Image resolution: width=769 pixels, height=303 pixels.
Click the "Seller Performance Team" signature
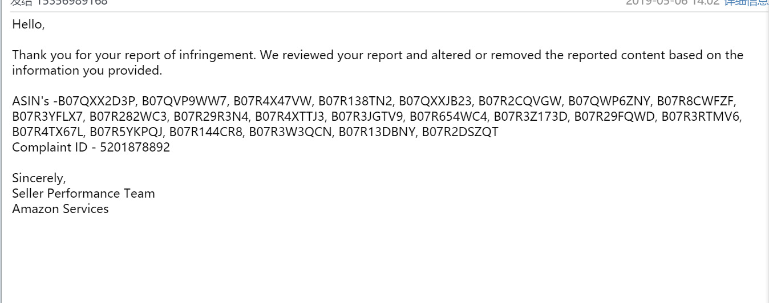coord(83,193)
